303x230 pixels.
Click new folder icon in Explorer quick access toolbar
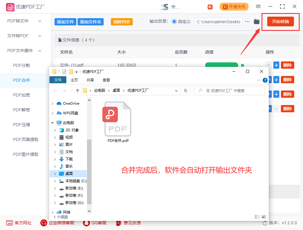click(71, 72)
